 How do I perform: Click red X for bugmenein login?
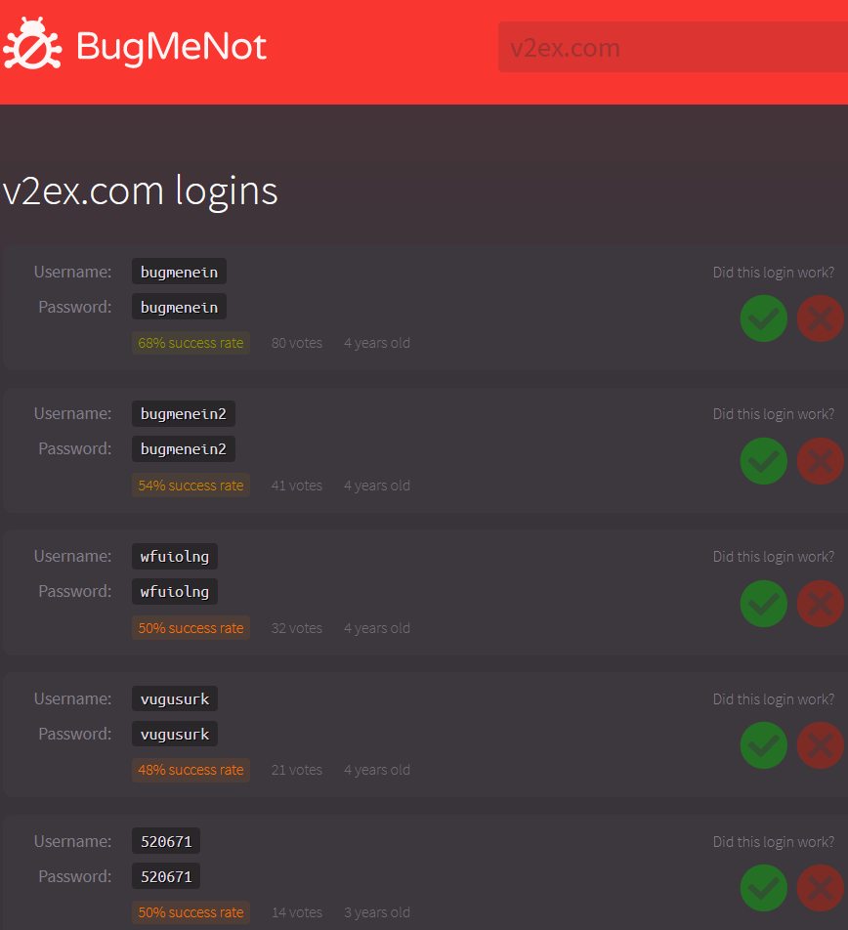pyautogui.click(x=820, y=318)
